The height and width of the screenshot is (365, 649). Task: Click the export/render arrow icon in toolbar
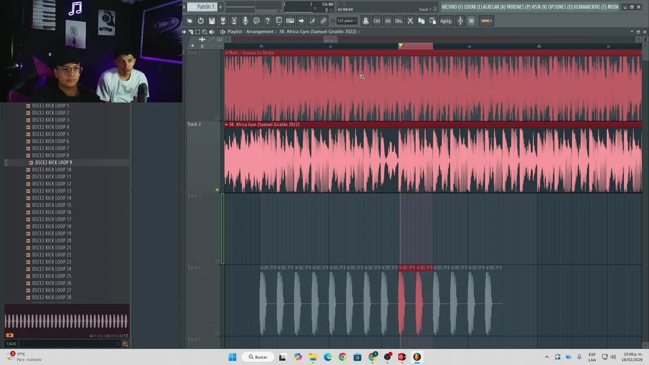(301, 21)
